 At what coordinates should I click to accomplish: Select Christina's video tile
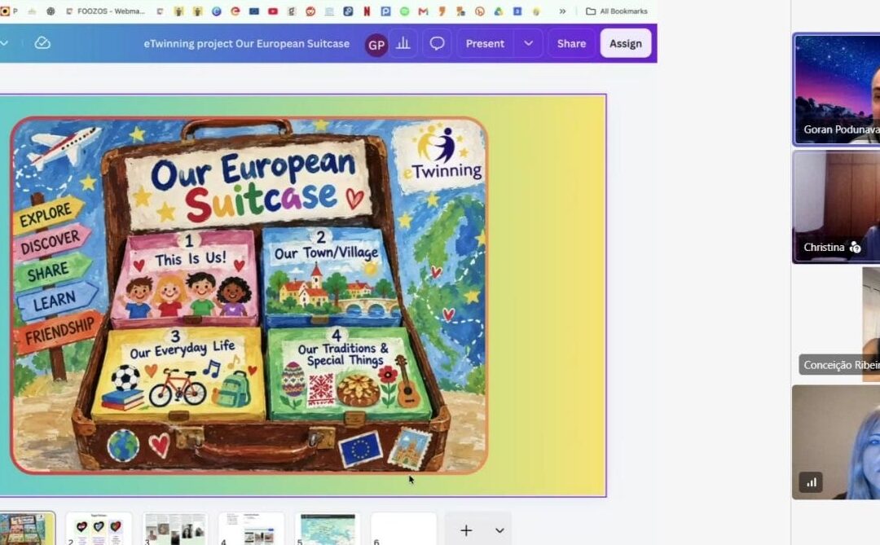click(836, 207)
